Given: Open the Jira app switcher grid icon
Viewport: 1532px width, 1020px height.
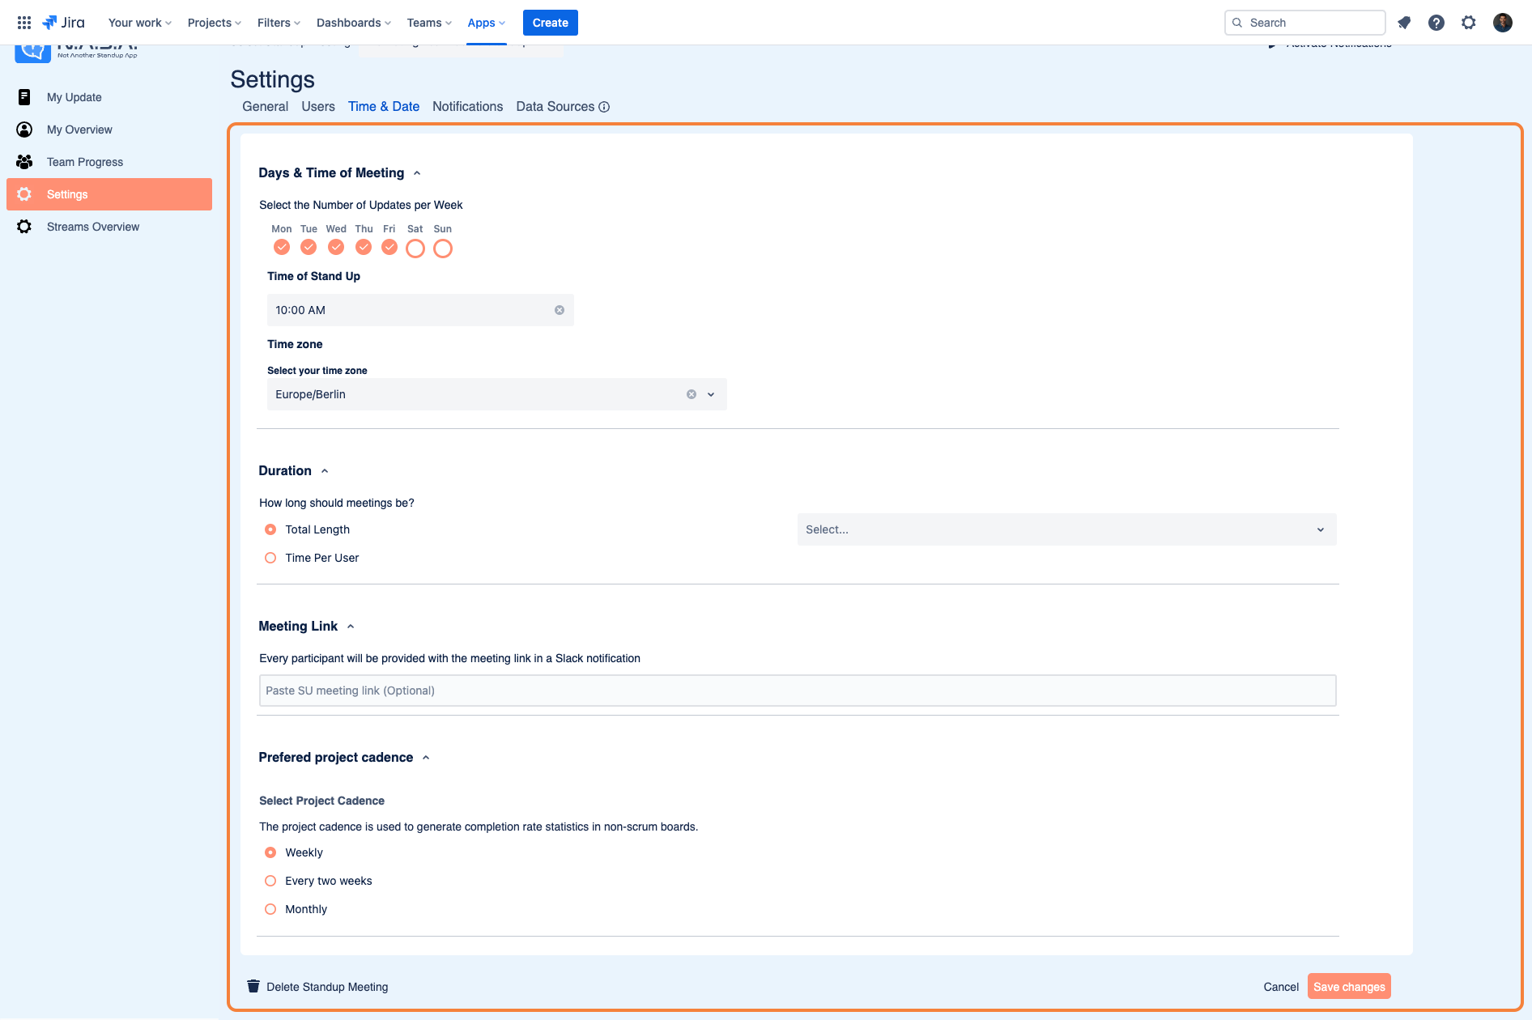Looking at the screenshot, I should [24, 23].
